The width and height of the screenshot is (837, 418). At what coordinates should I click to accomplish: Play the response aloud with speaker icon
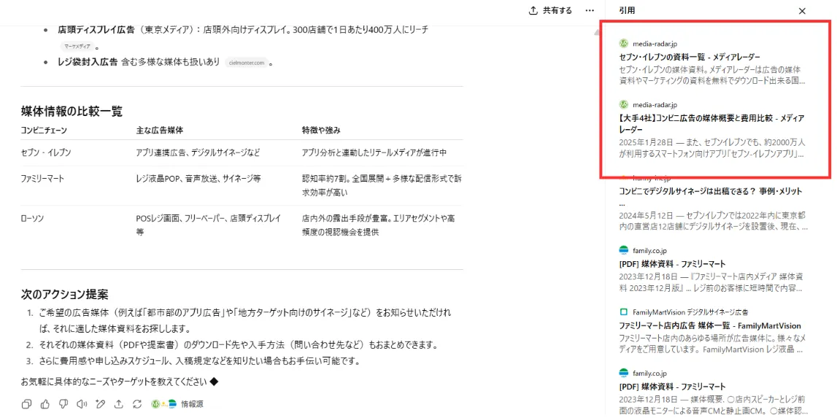(82, 403)
